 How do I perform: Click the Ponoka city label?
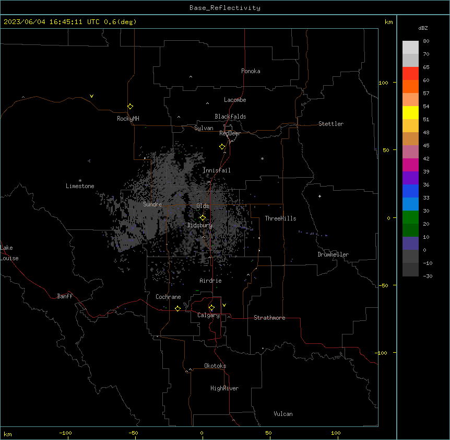(x=251, y=71)
